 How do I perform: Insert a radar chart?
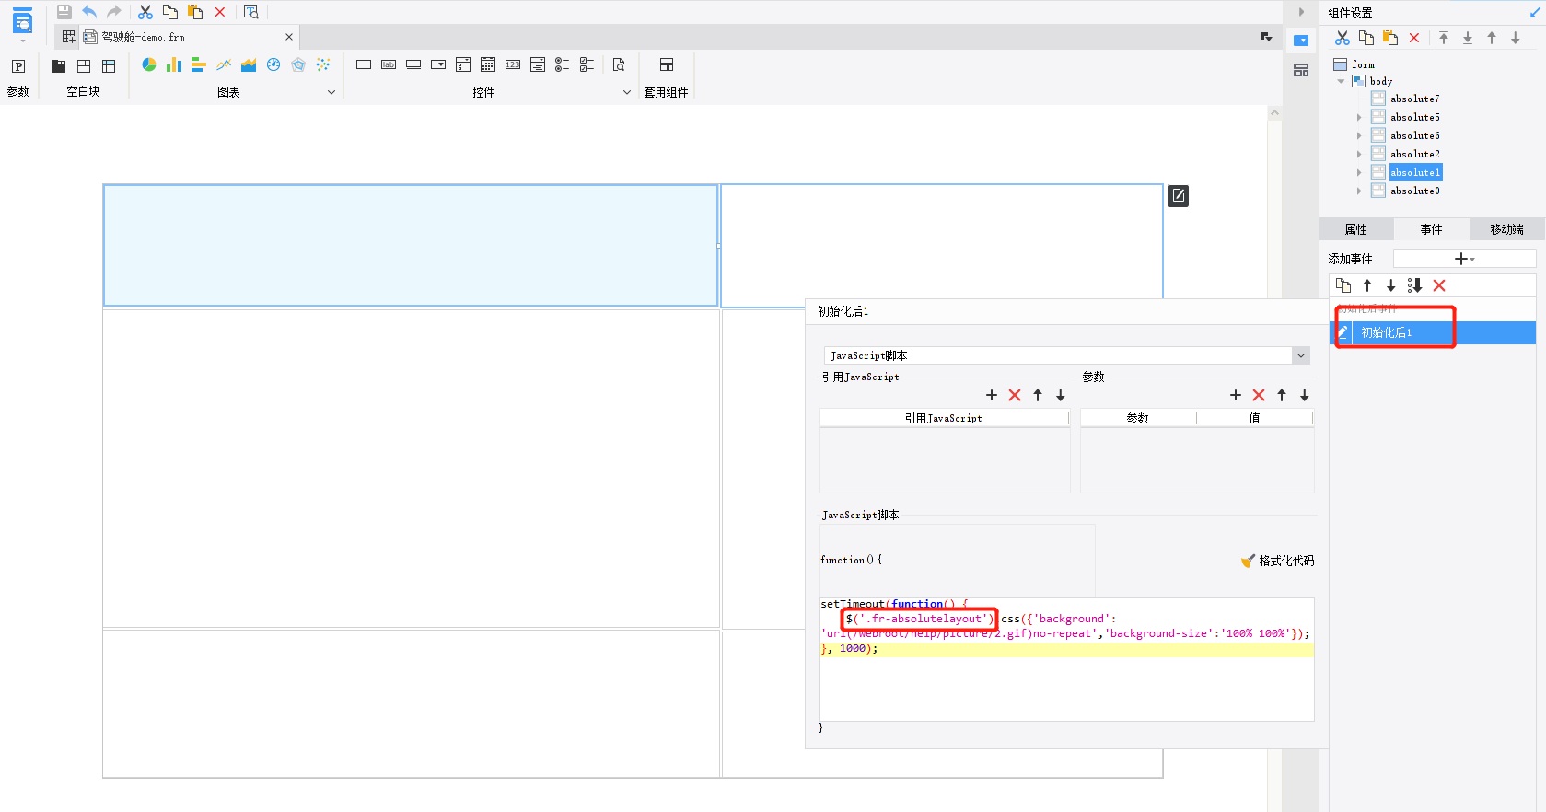click(x=298, y=64)
